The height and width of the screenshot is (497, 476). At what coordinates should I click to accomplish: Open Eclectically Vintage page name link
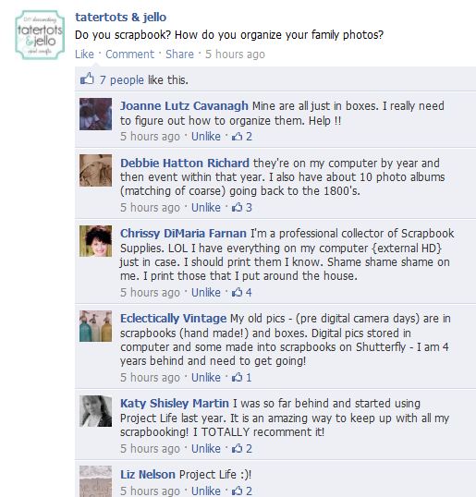pyautogui.click(x=173, y=318)
